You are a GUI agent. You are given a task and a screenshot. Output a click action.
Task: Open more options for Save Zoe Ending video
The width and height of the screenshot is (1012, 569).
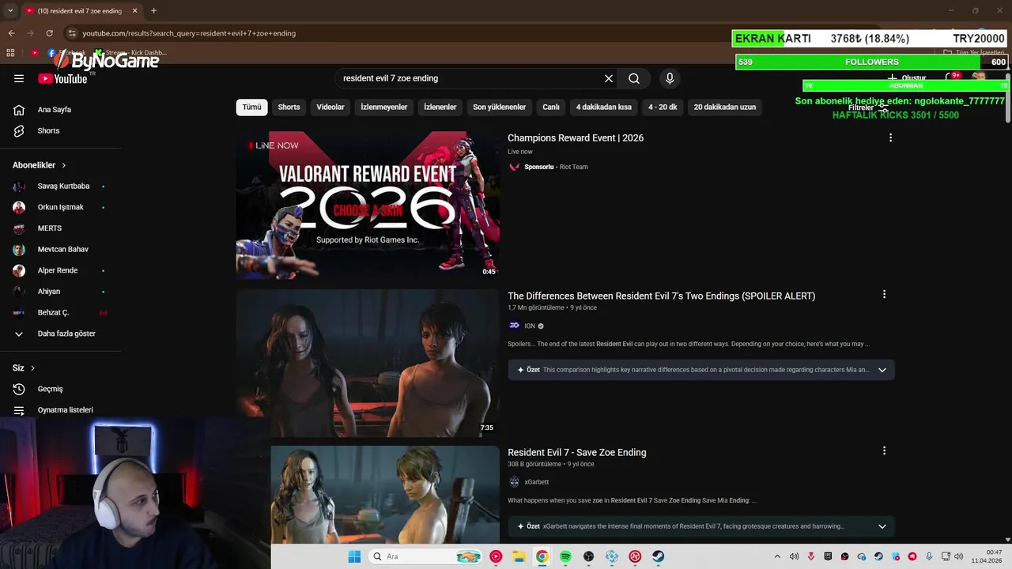(x=884, y=450)
